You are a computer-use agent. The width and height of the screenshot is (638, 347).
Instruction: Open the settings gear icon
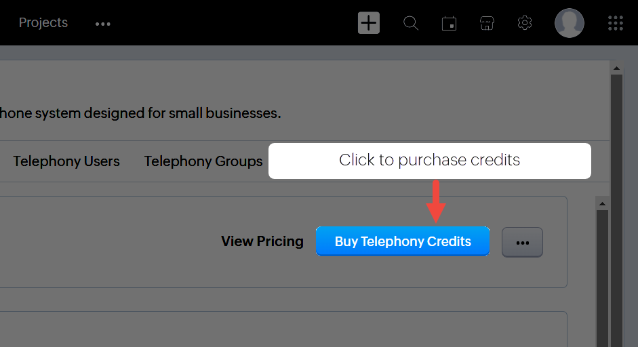524,23
